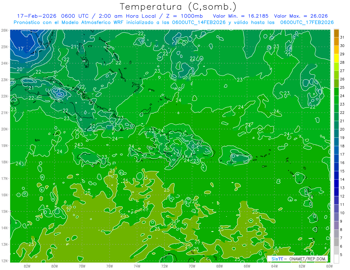Click the '23N' latitude axis label
The height and width of the screenshot is (270, 350).
coord(4,80)
